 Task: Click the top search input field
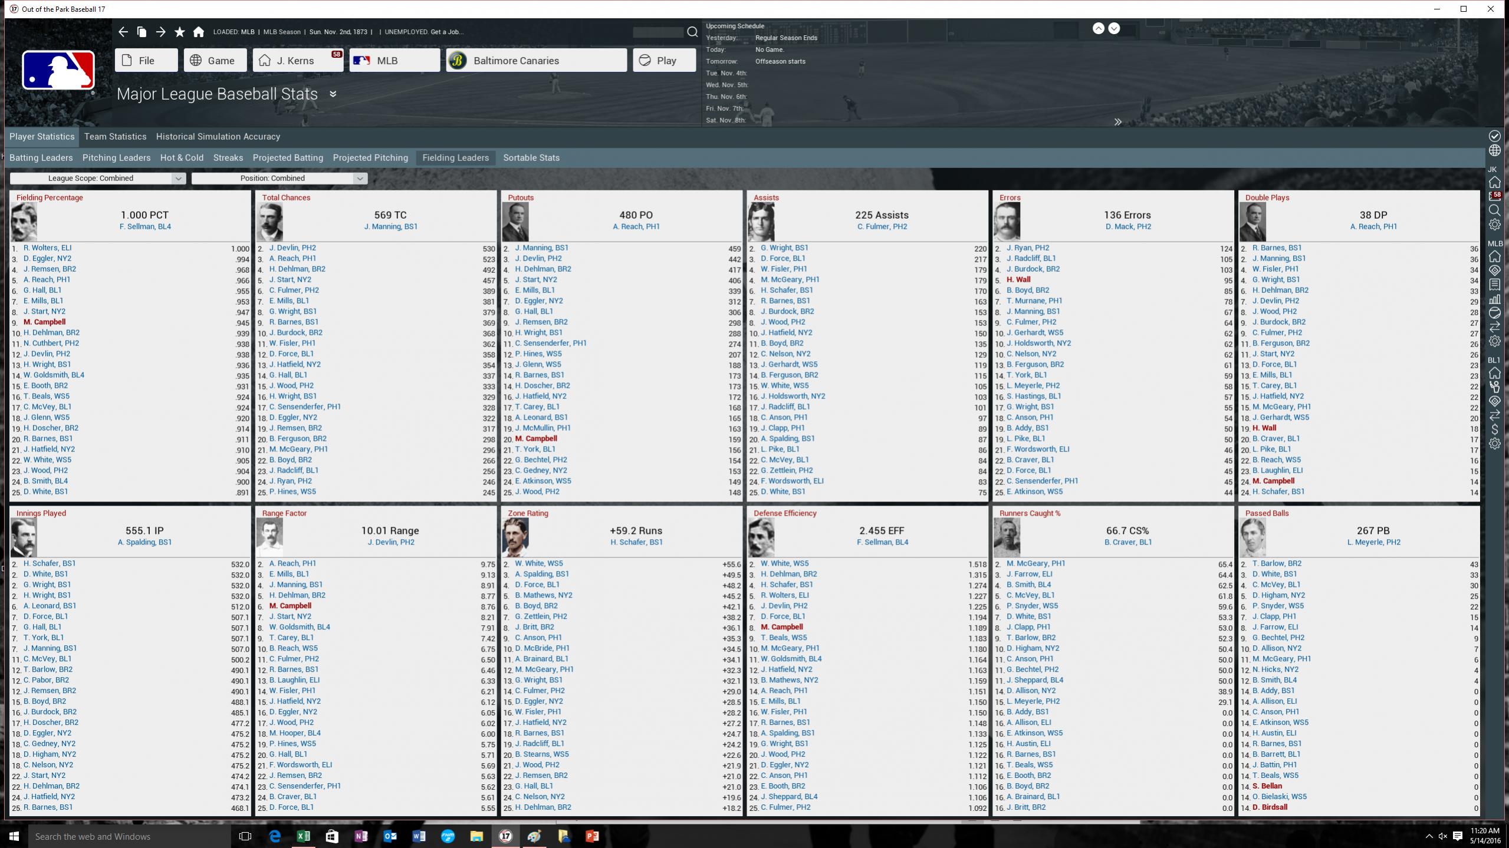pos(657,32)
